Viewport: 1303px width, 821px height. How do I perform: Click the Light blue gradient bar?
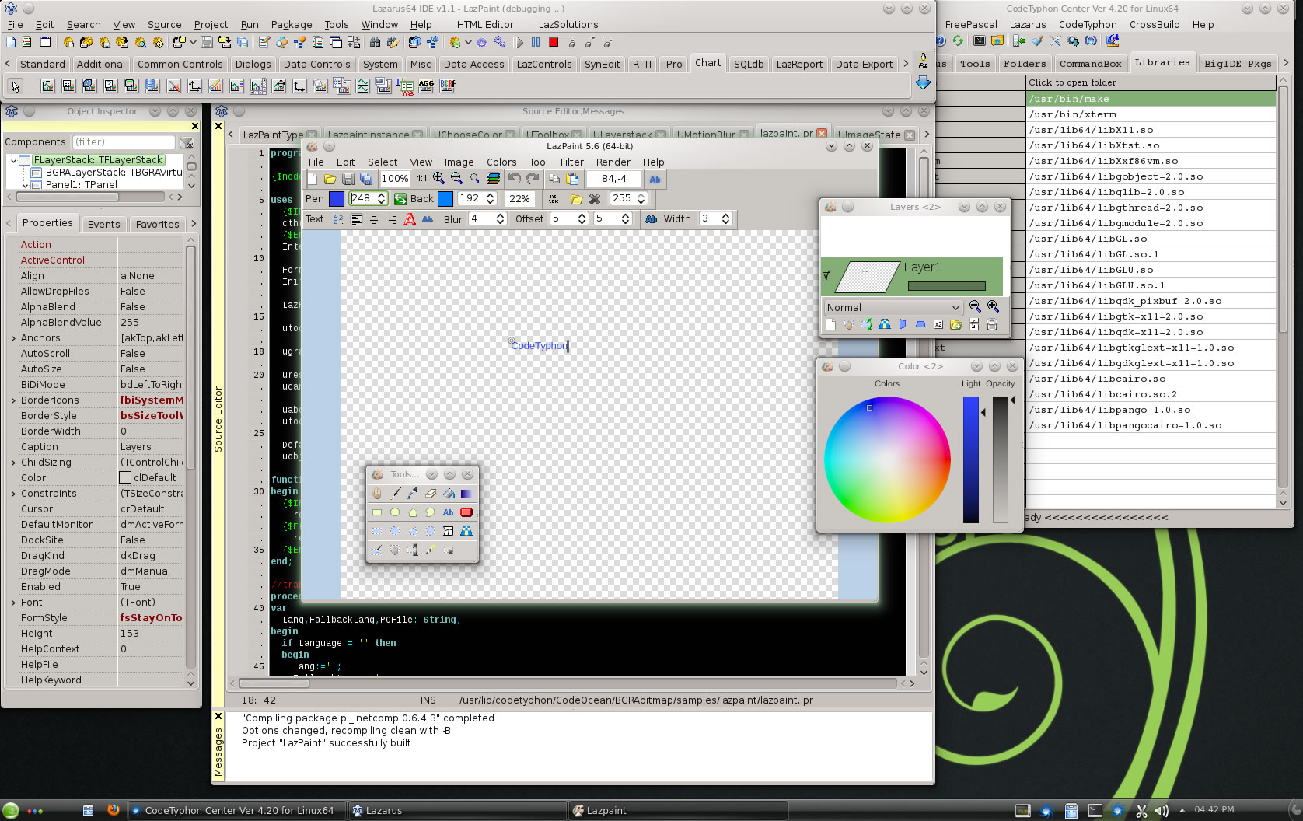click(x=971, y=459)
